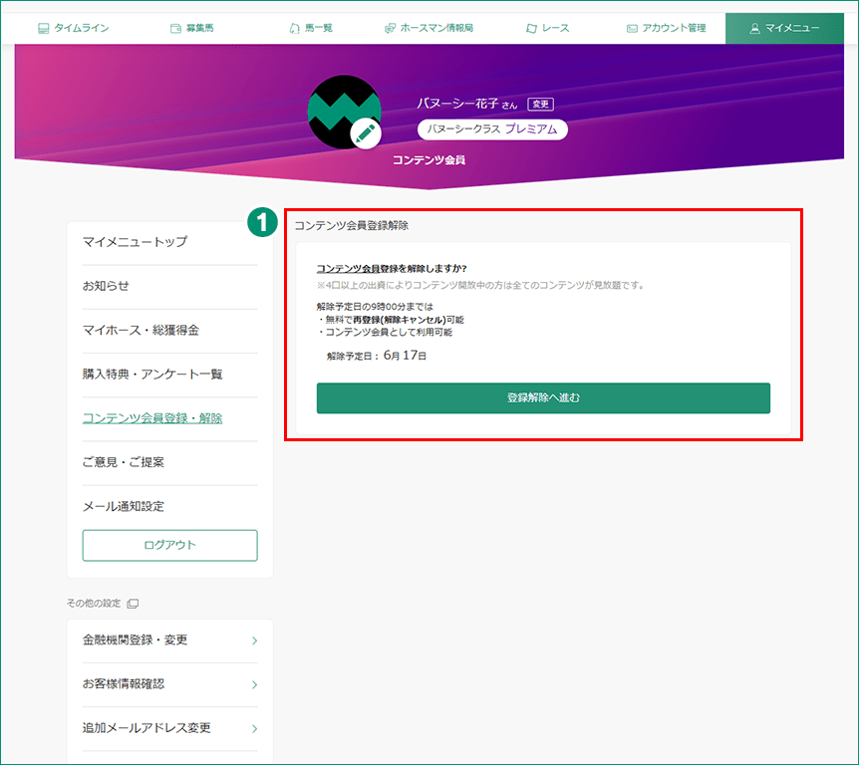The height and width of the screenshot is (765, 859).
Task: Click the 変更 button next to username
Action: pos(540,104)
